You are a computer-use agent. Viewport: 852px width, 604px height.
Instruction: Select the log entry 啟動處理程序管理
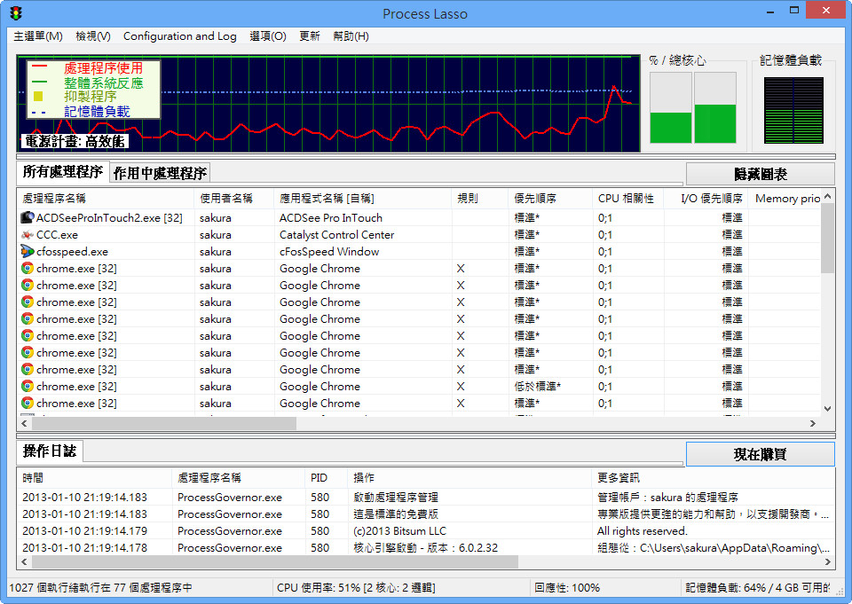pyautogui.click(x=396, y=497)
